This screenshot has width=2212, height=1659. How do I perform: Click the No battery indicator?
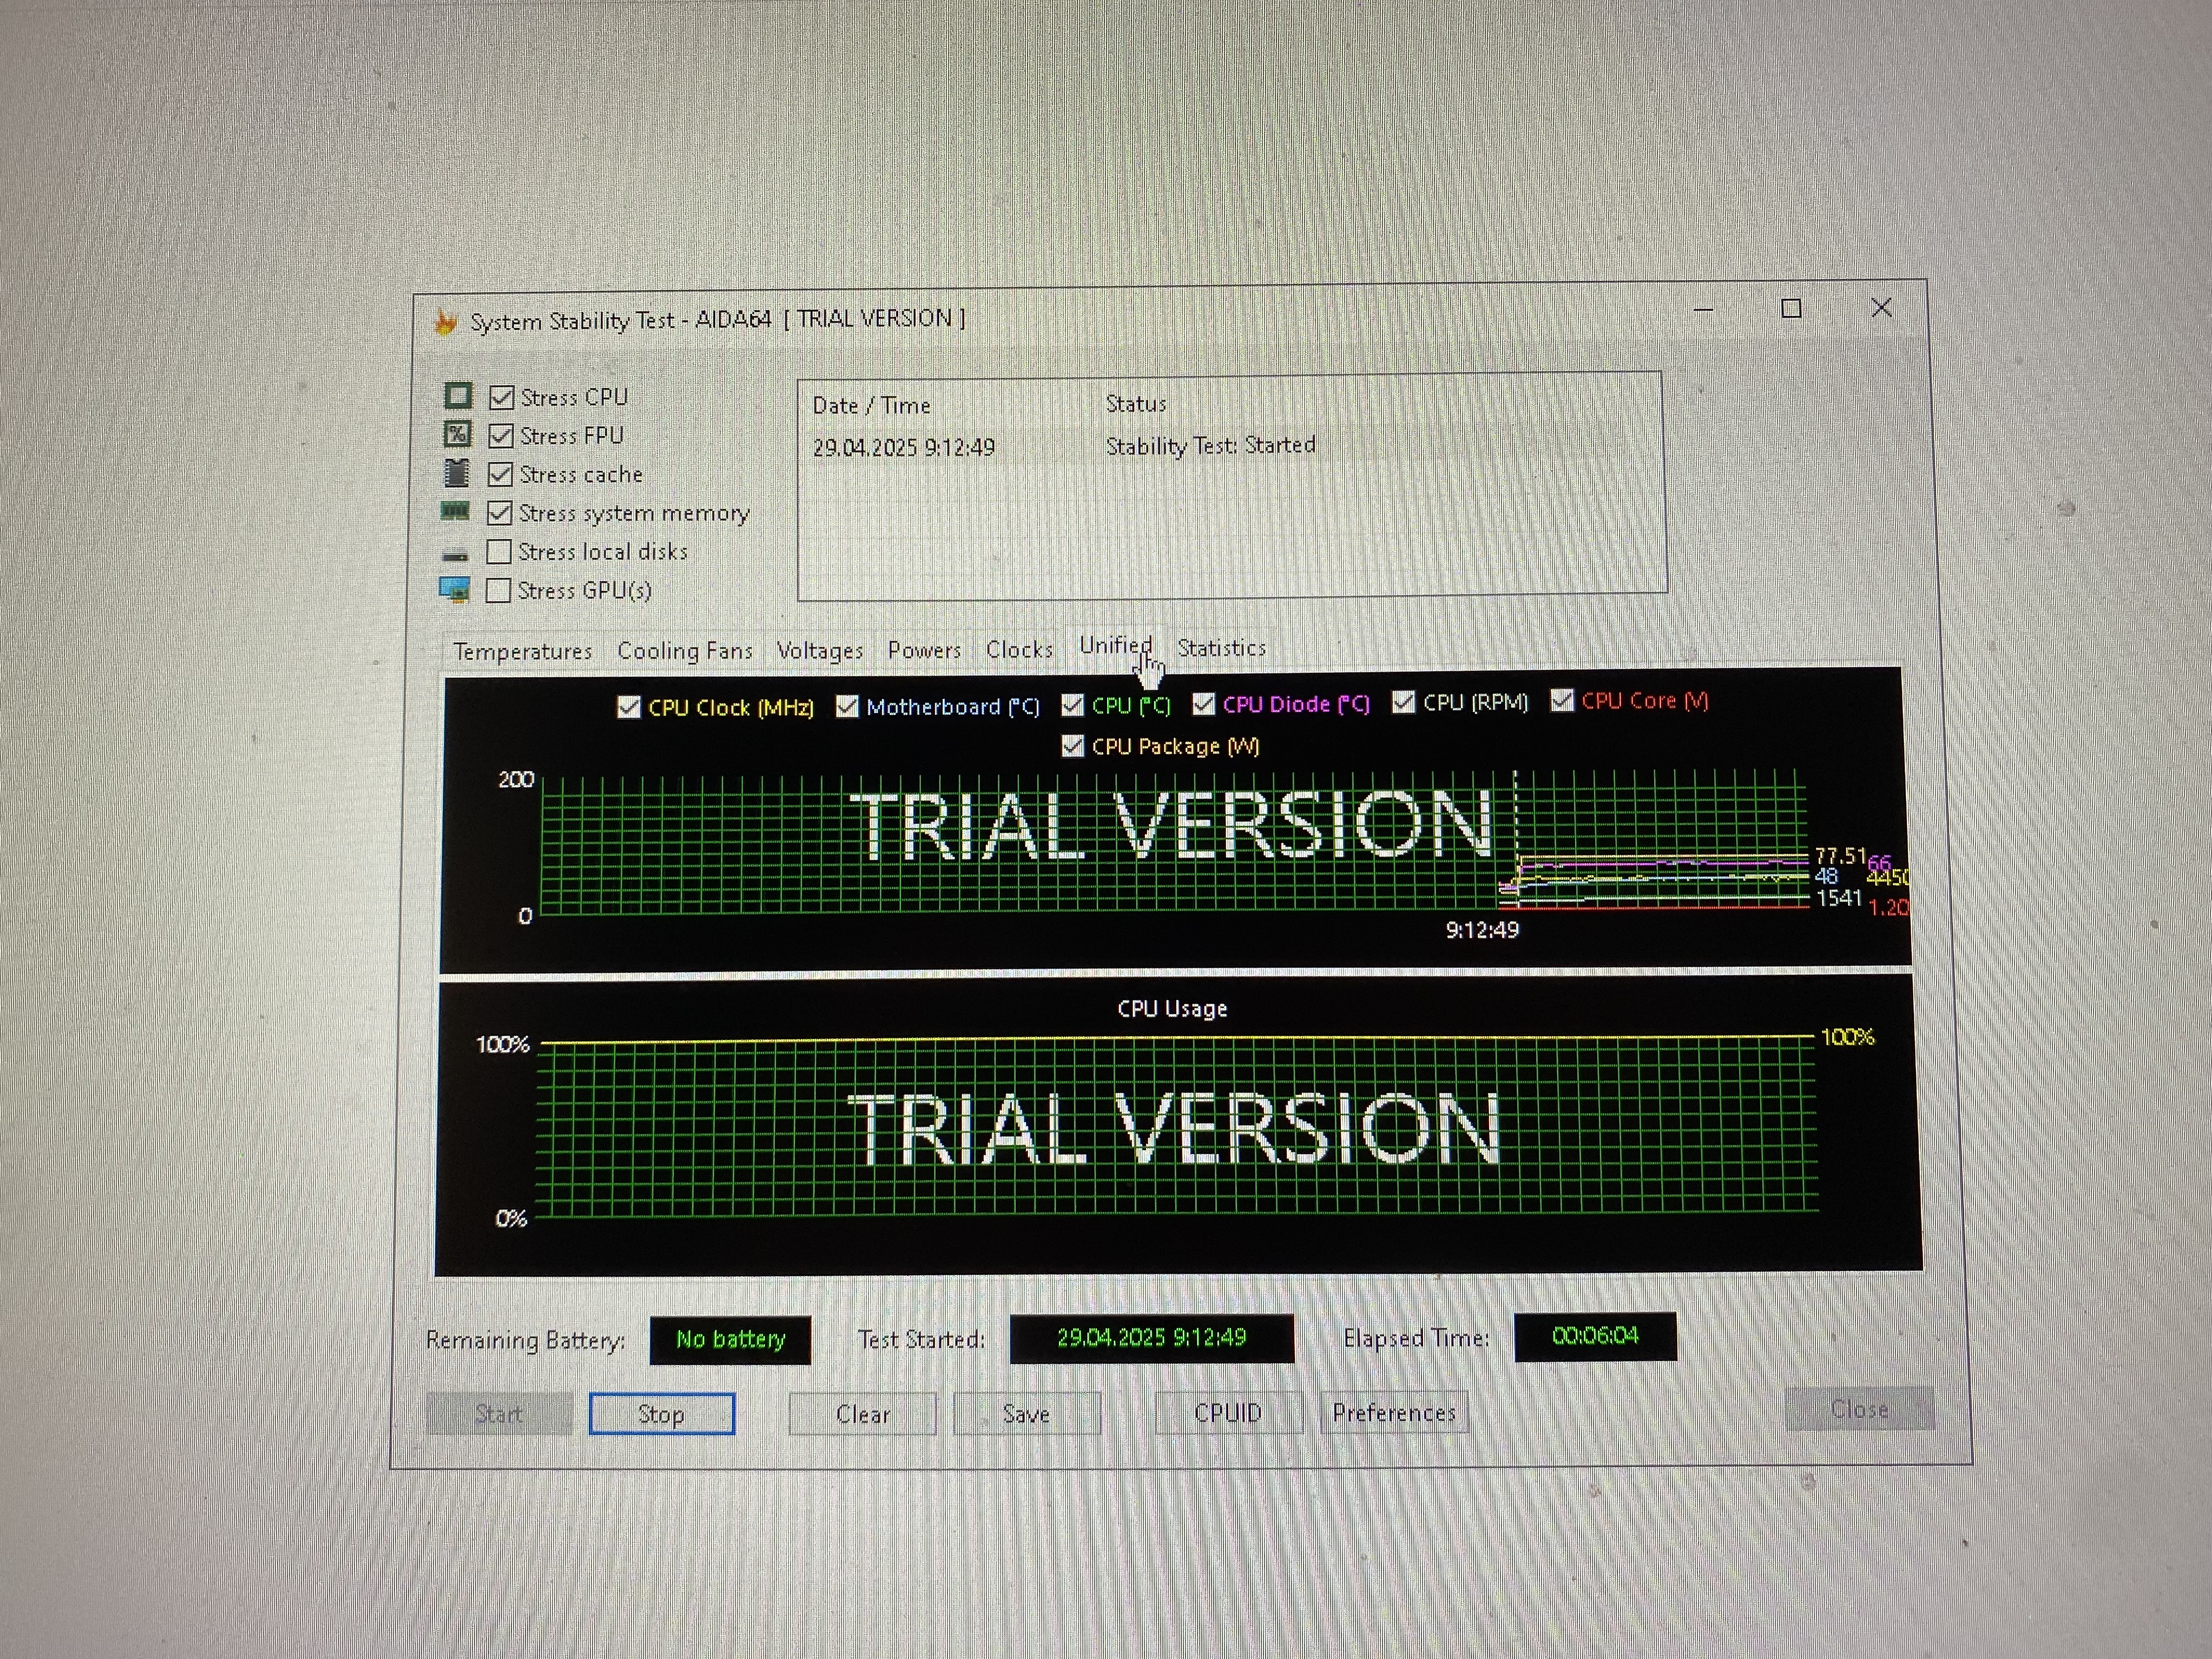point(730,1339)
